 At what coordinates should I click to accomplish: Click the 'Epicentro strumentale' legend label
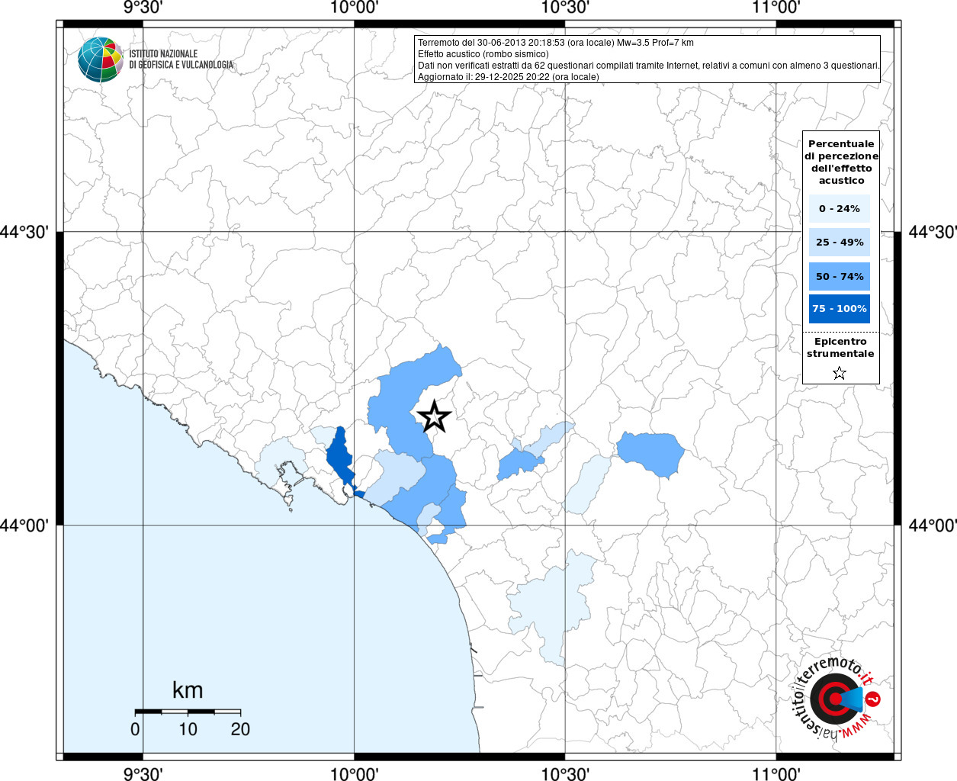(840, 348)
